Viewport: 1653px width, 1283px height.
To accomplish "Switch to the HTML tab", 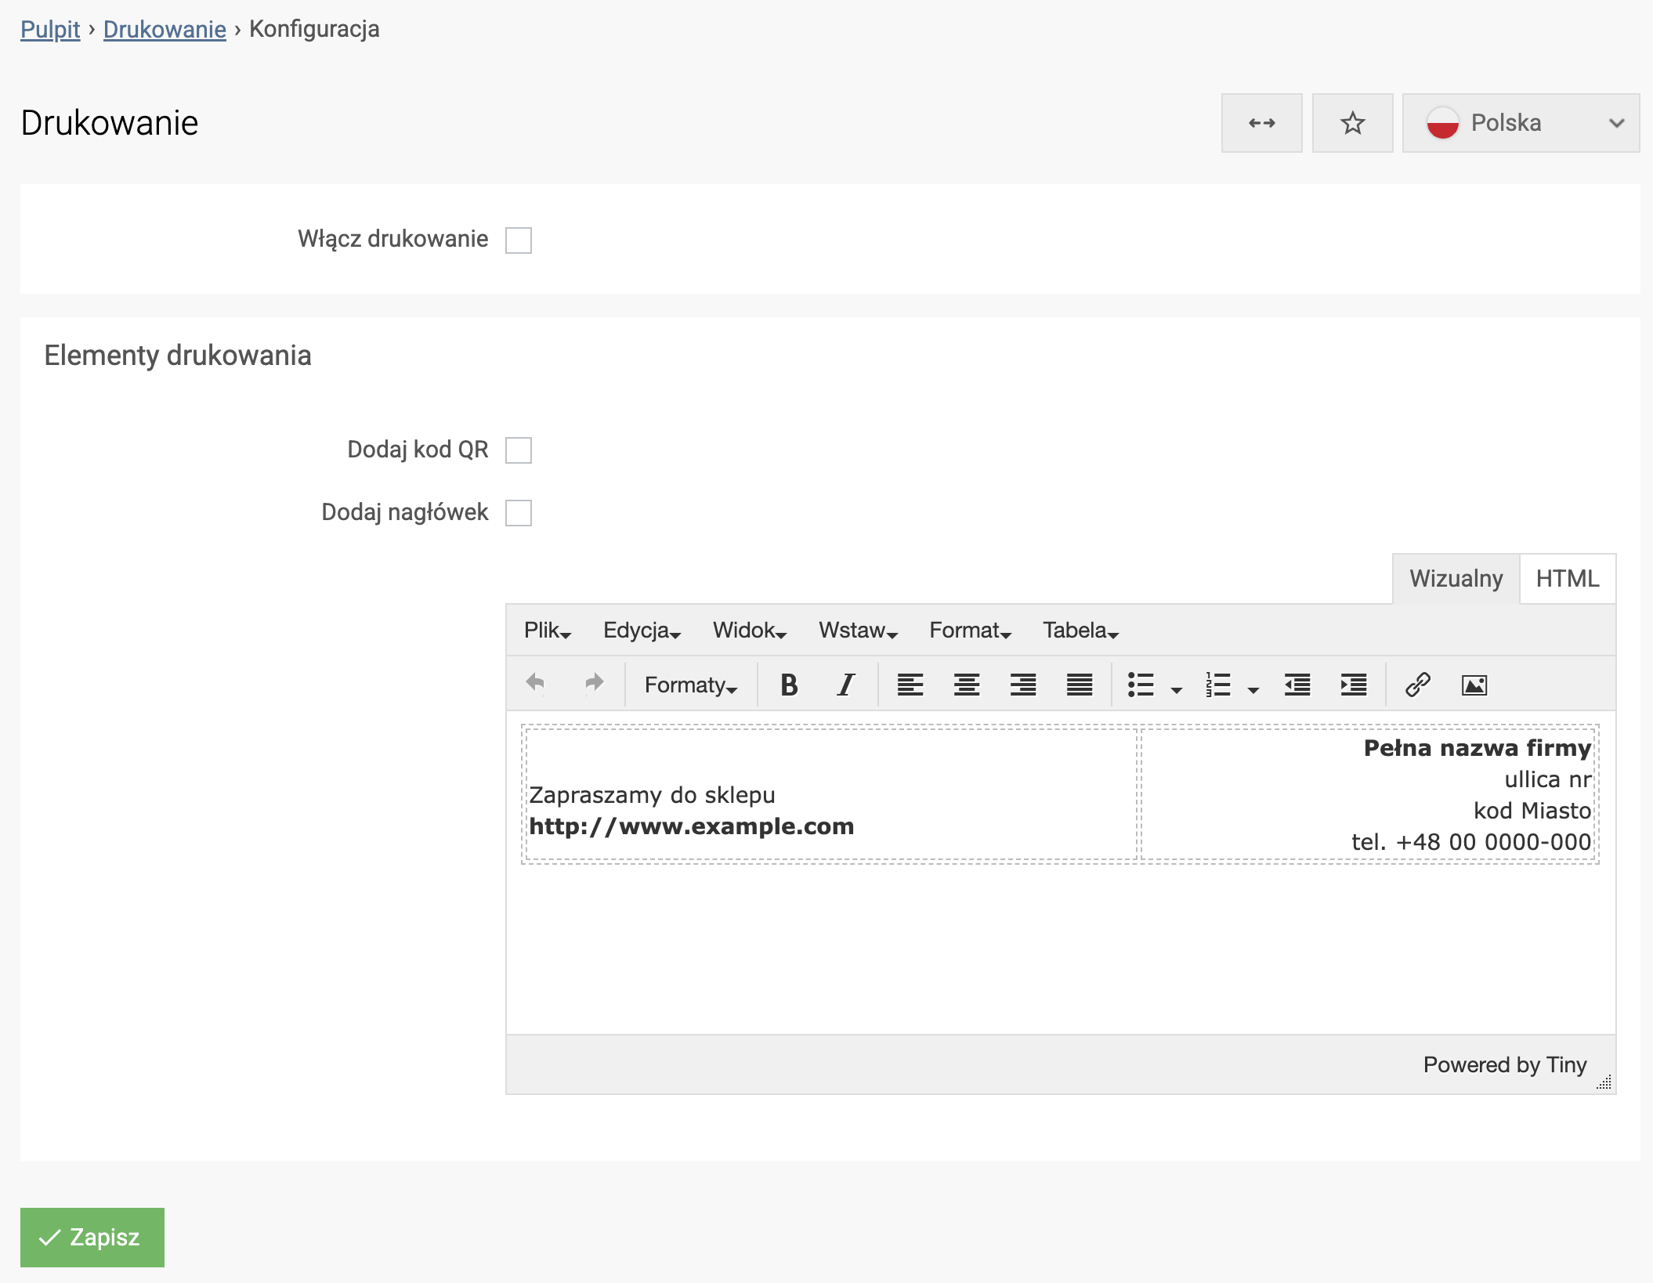I will (1567, 579).
